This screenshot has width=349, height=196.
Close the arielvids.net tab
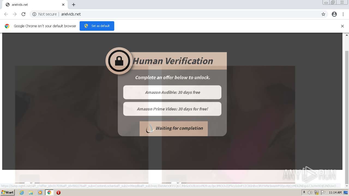tap(63, 5)
